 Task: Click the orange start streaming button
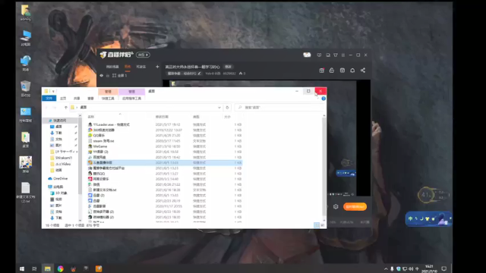(355, 206)
